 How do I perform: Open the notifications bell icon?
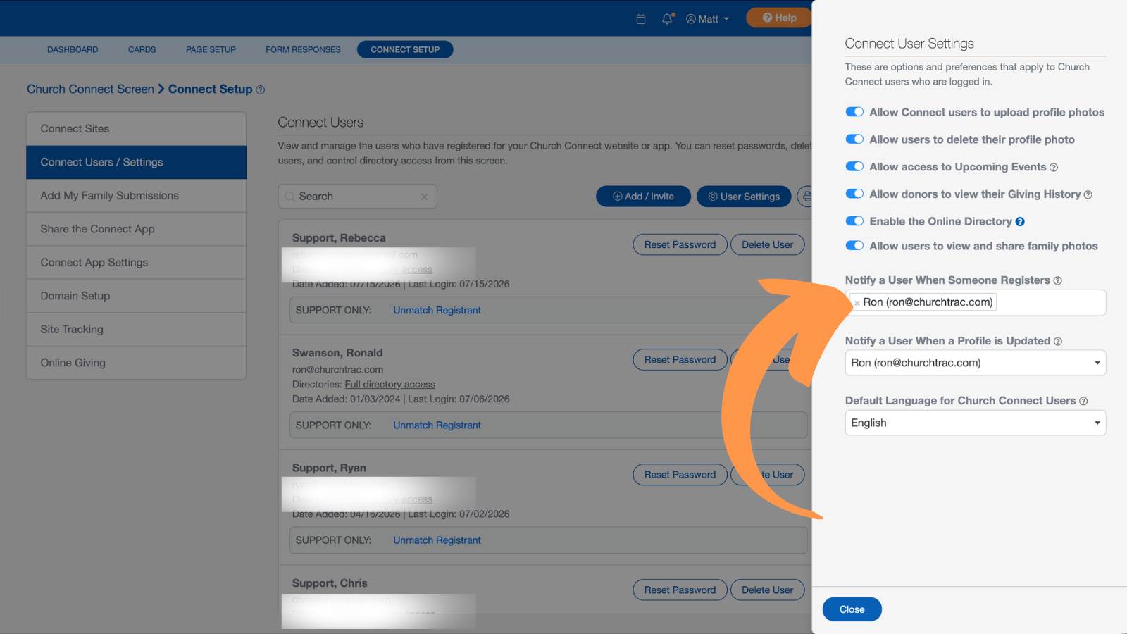coord(667,19)
